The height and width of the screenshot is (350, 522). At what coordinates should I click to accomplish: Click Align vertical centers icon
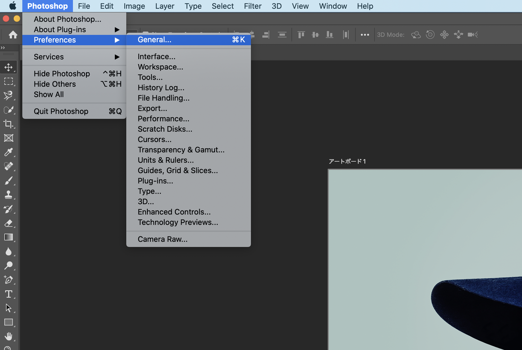coord(315,35)
